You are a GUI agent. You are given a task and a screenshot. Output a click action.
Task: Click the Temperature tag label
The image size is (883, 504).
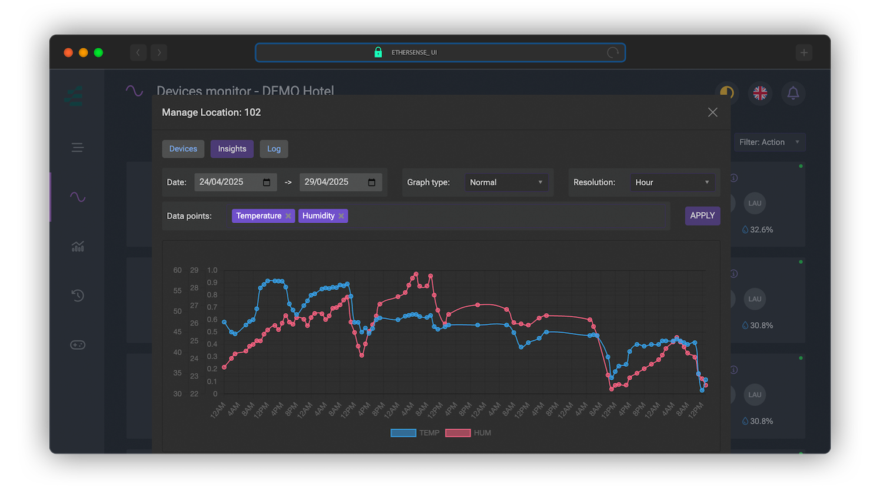[x=259, y=216]
